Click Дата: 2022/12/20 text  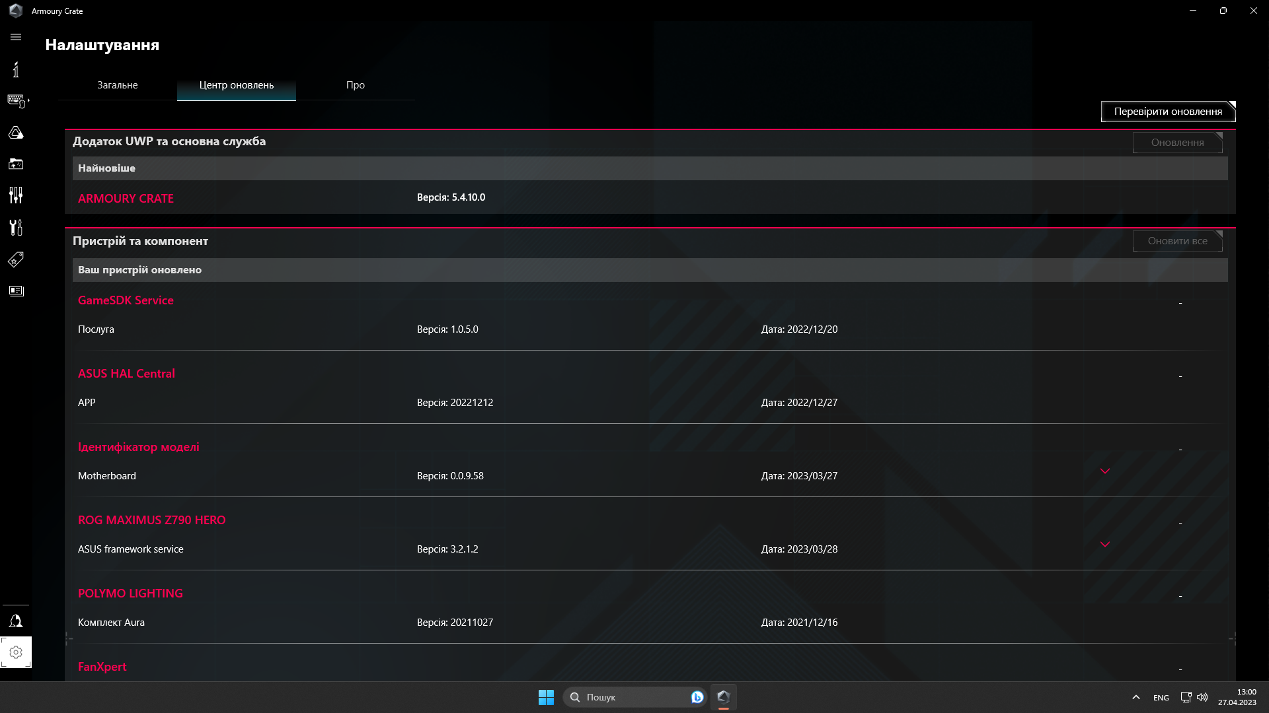[x=799, y=329]
